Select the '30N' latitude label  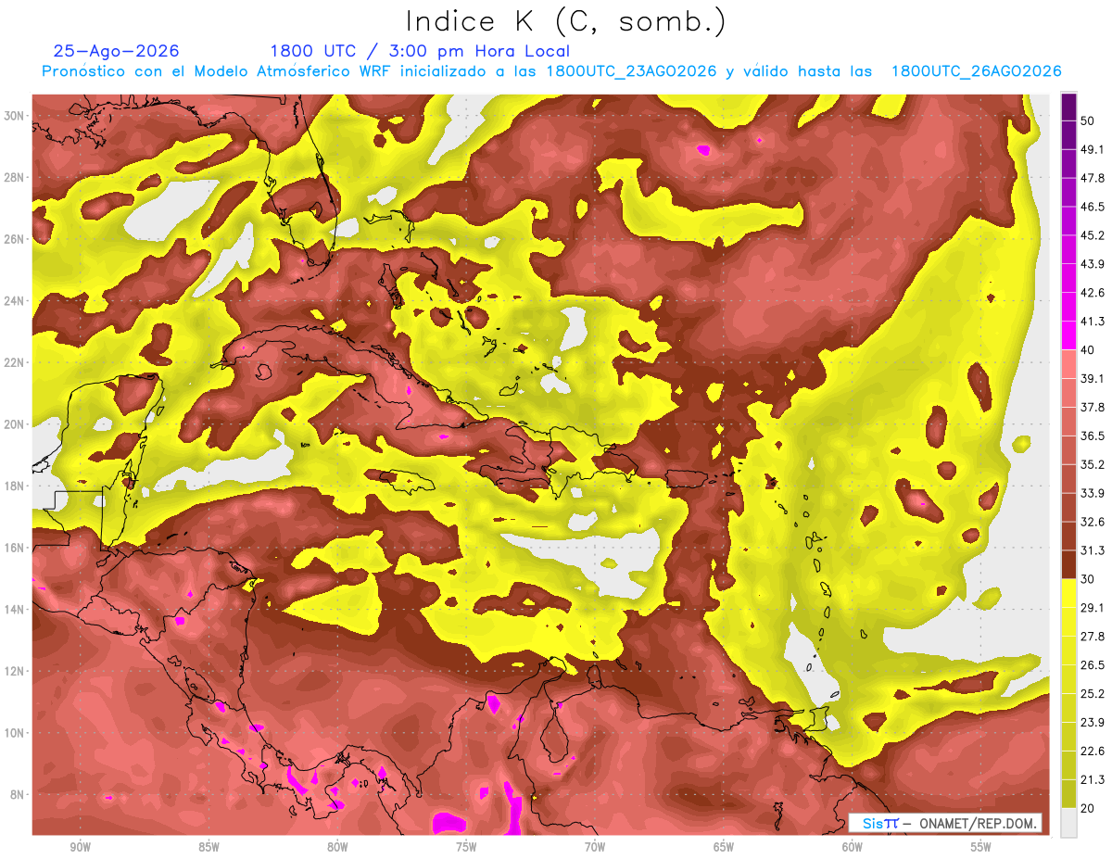tap(14, 116)
